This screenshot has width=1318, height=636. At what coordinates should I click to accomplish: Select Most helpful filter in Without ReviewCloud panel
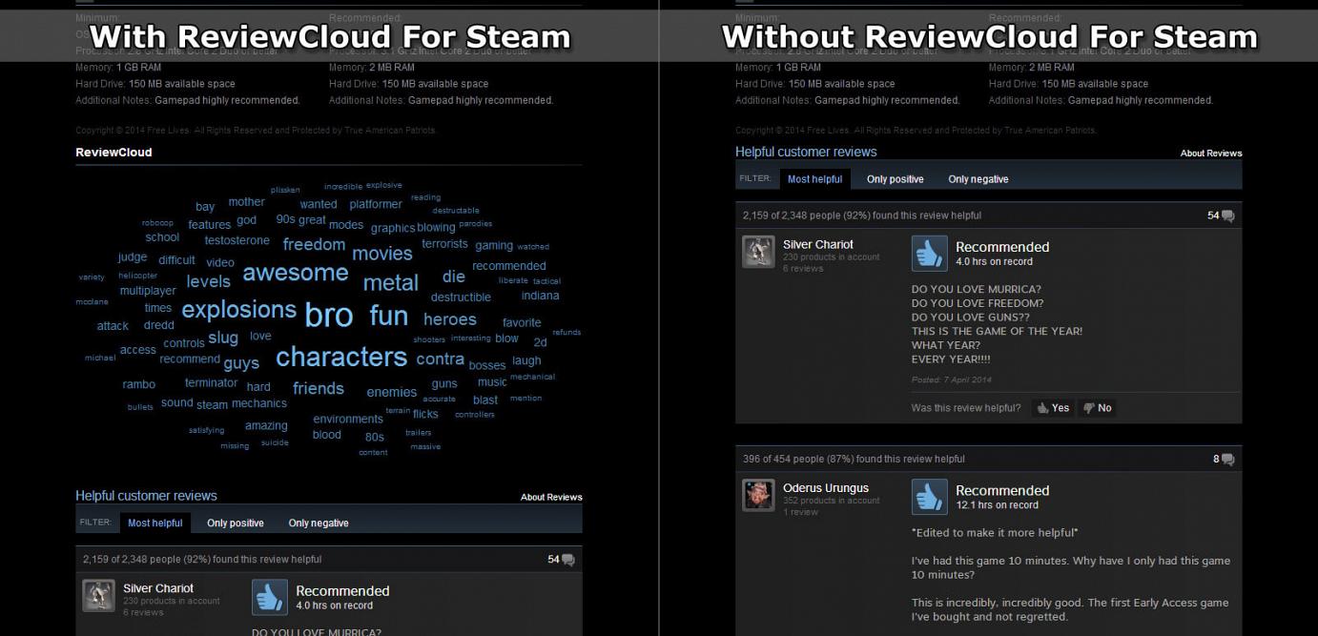point(815,179)
